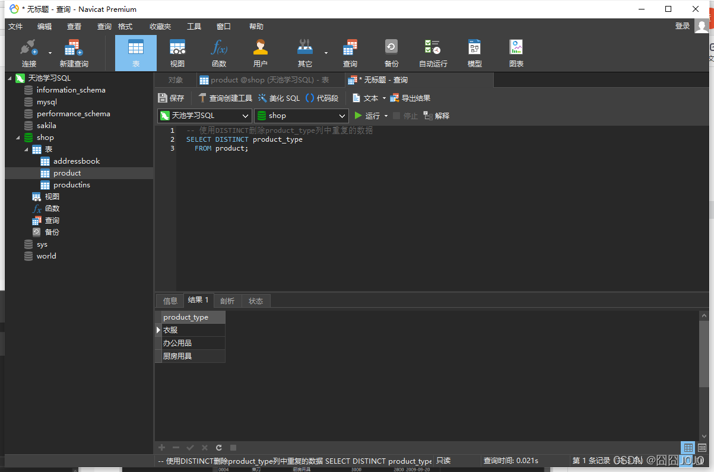
Task: Open the 模型 model toolbar icon
Action: click(x=474, y=53)
